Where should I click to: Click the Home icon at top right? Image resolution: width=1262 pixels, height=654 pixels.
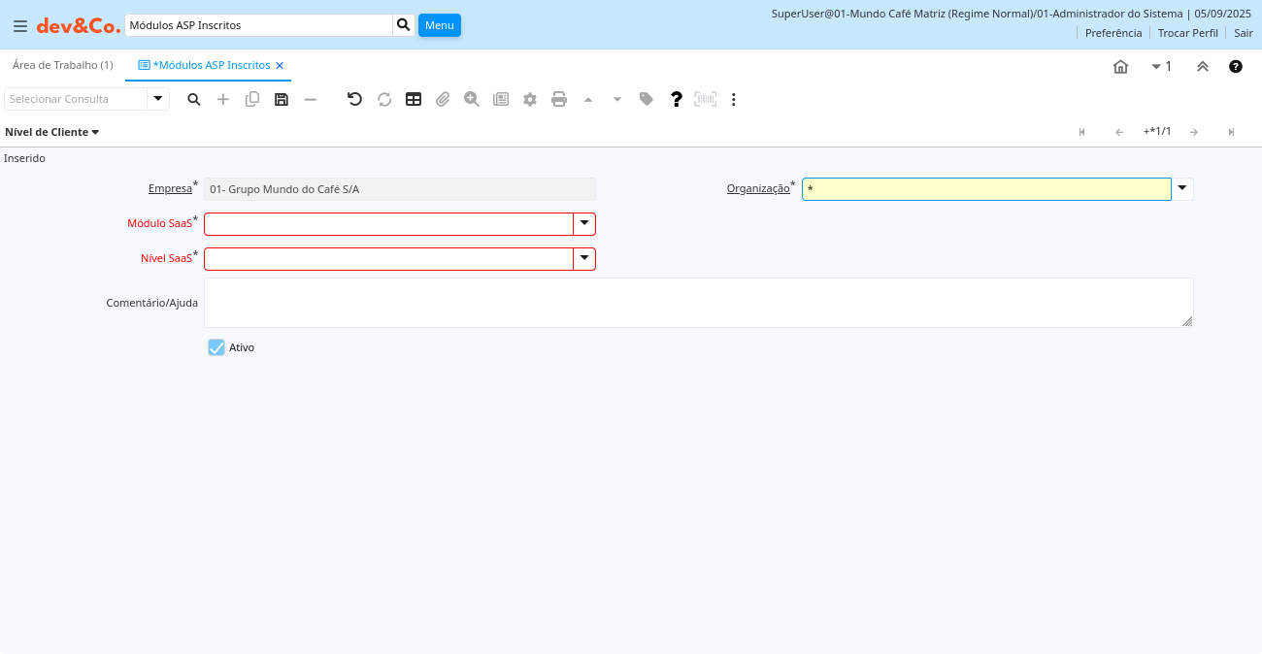1120,67
